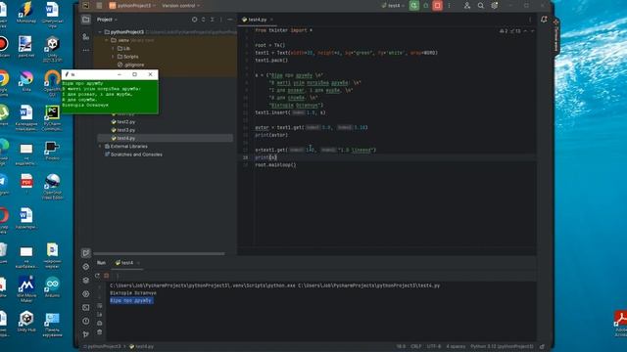This screenshot has height=352, width=627.
Task: Rerun test4 in the Run console
Action: 98,276
